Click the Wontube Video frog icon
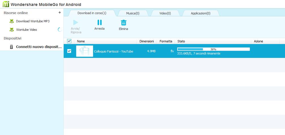The width and height of the screenshot is (285, 135). 11,30
